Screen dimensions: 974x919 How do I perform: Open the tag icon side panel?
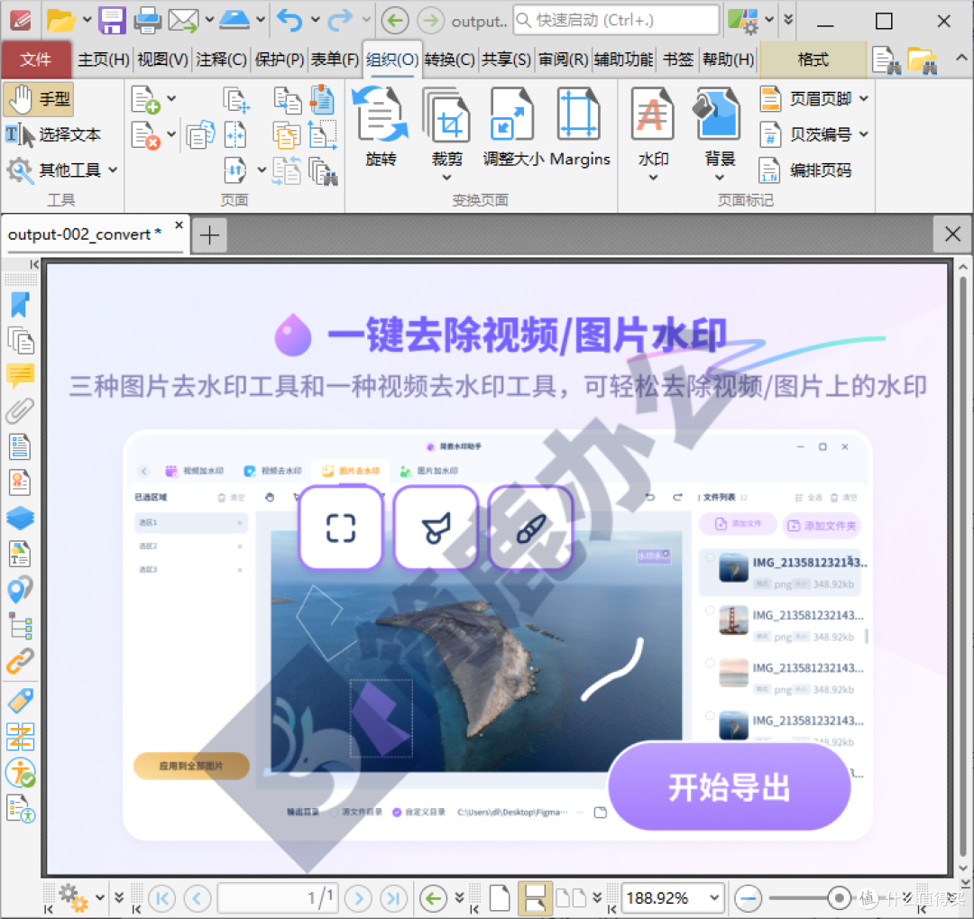tap(20, 701)
